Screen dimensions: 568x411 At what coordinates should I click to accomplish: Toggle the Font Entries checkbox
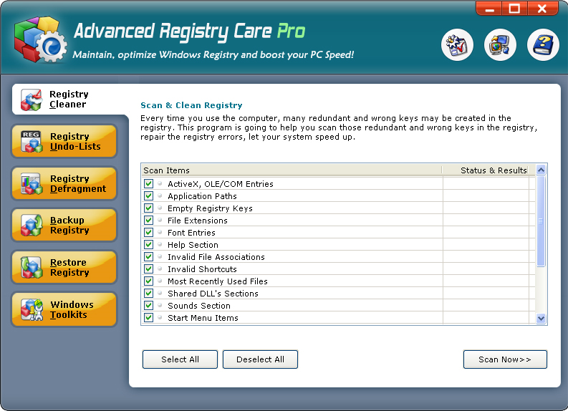point(149,233)
